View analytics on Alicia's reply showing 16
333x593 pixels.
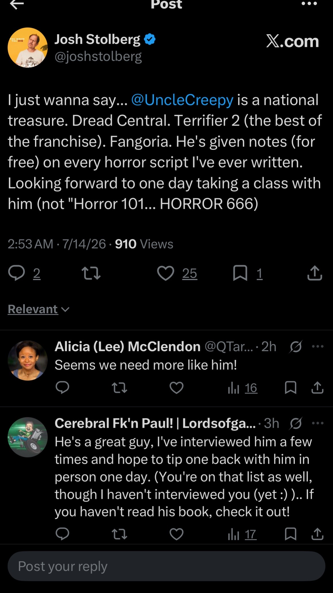[243, 388]
